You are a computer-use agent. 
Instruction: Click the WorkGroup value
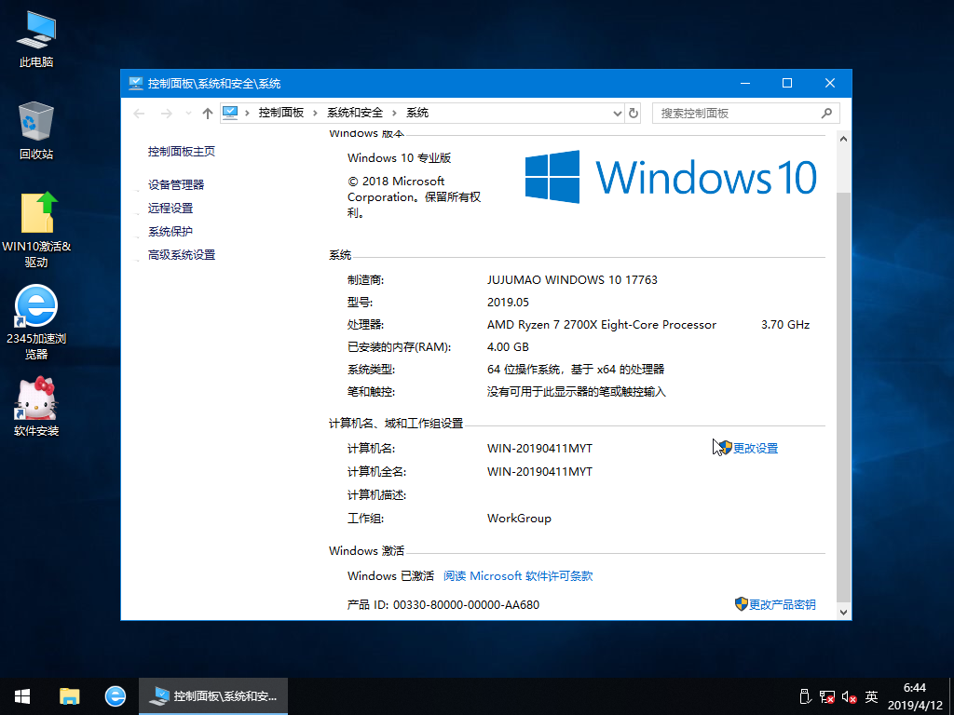point(519,519)
